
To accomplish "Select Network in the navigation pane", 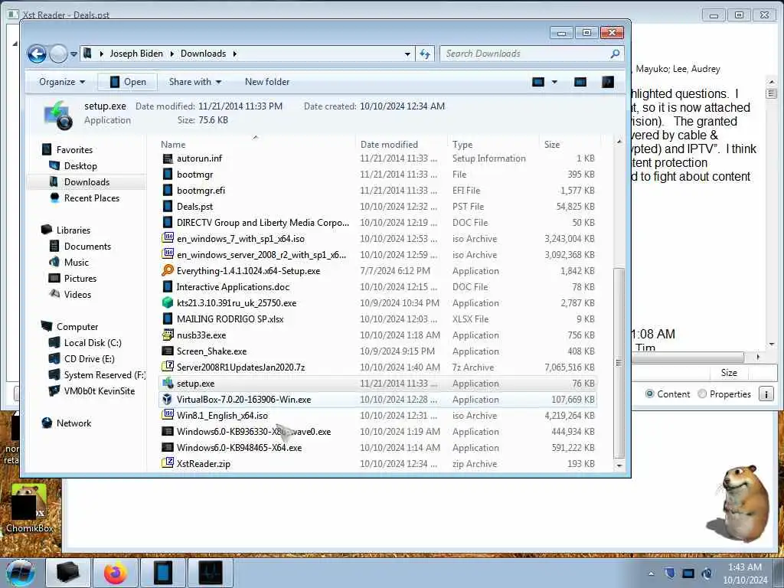I will [73, 423].
